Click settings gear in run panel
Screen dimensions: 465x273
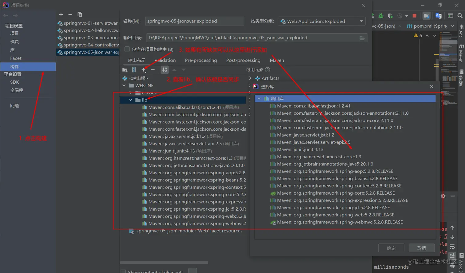443,196
